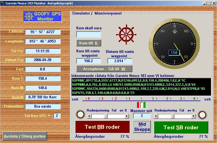Click the Kurs T value 150.4
Viewport: 217px width, 143px height.
coord(43,79)
